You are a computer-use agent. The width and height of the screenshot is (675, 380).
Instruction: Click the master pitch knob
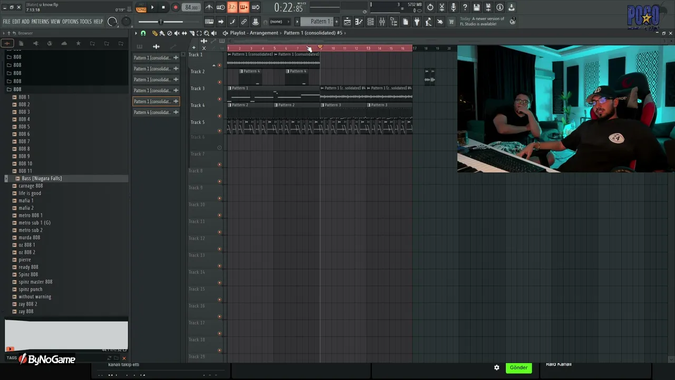pyautogui.click(x=126, y=22)
